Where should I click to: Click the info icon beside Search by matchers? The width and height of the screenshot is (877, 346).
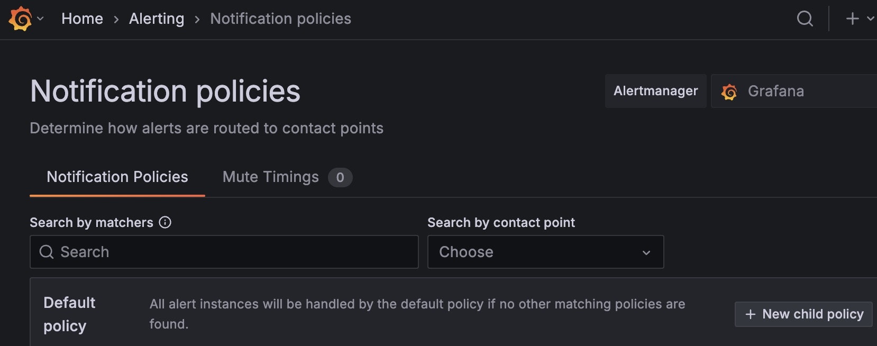[x=165, y=222]
